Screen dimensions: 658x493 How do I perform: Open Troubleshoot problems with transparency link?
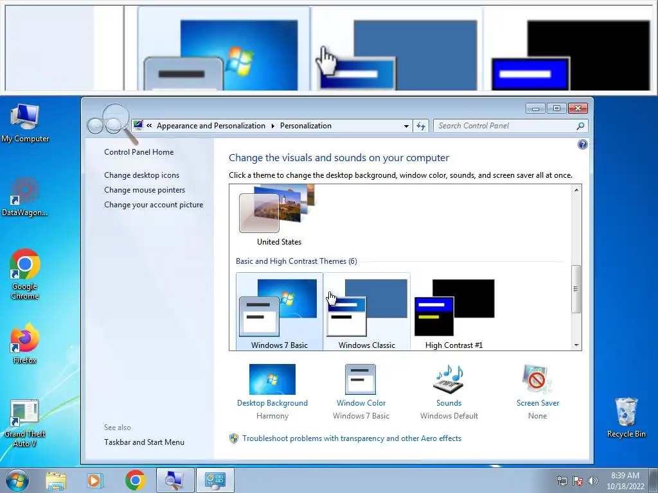(351, 438)
